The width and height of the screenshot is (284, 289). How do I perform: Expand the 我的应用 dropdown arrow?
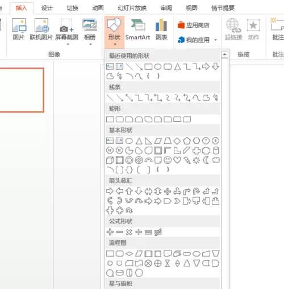(x=215, y=40)
